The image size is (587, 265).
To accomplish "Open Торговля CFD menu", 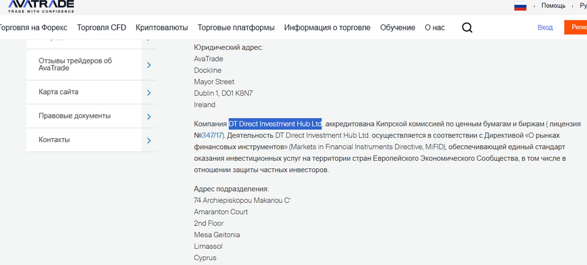I will [102, 27].
